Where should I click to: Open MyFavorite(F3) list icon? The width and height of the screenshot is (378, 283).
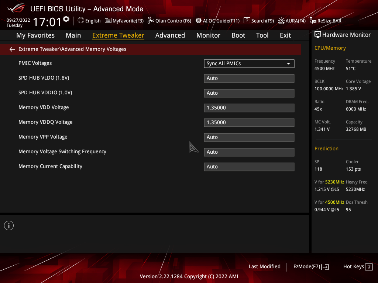(x=108, y=21)
